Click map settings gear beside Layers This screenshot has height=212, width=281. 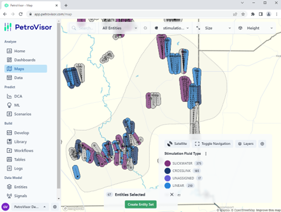(262, 144)
